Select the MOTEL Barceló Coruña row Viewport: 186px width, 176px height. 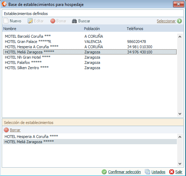[x=90, y=36]
